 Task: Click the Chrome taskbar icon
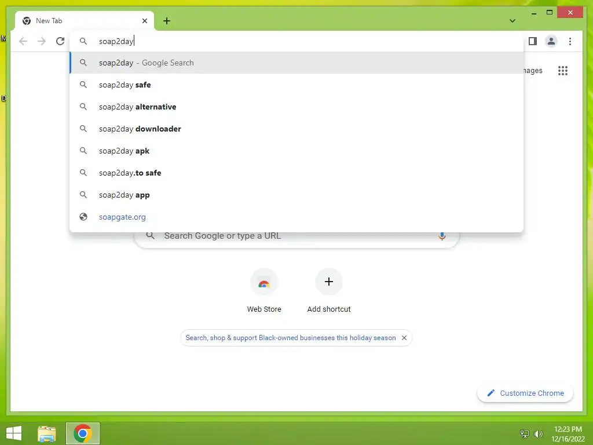pyautogui.click(x=83, y=433)
